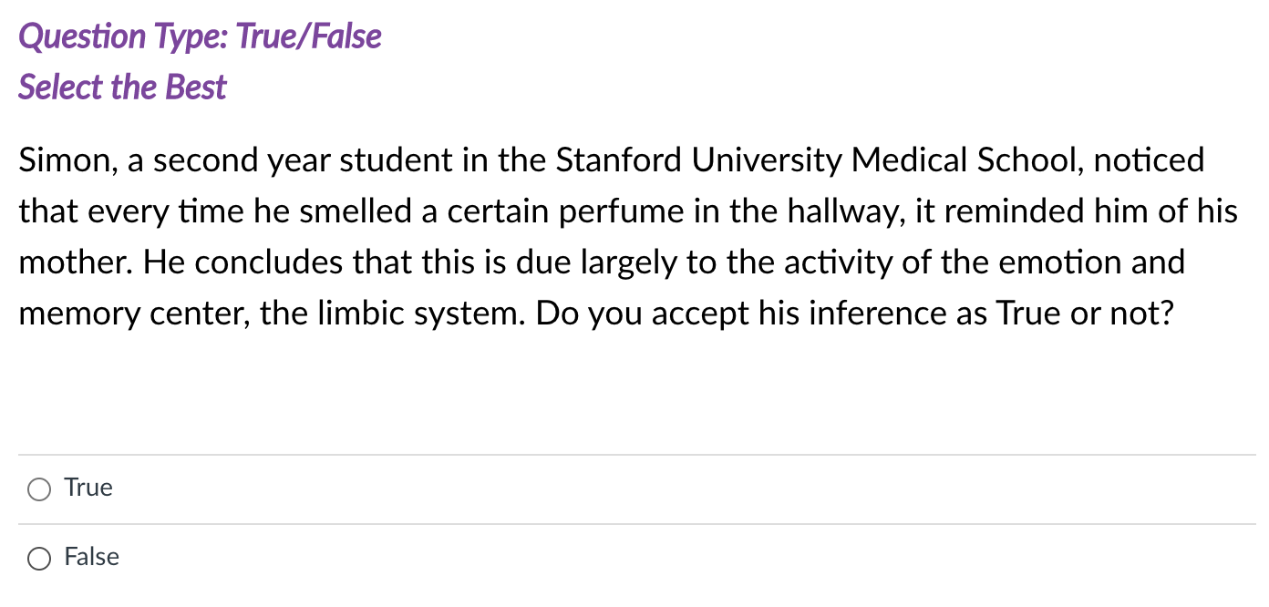Click the word "mother" in the question
This screenshot has height=607, width=1269.
[x=74, y=263]
